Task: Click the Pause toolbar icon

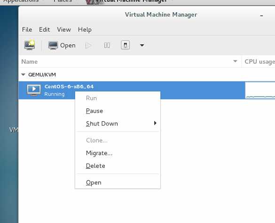Action: pyautogui.click(x=107, y=45)
